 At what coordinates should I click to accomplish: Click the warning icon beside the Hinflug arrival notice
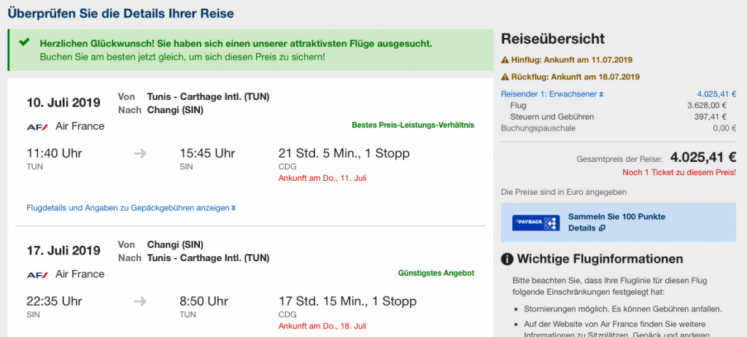point(505,59)
